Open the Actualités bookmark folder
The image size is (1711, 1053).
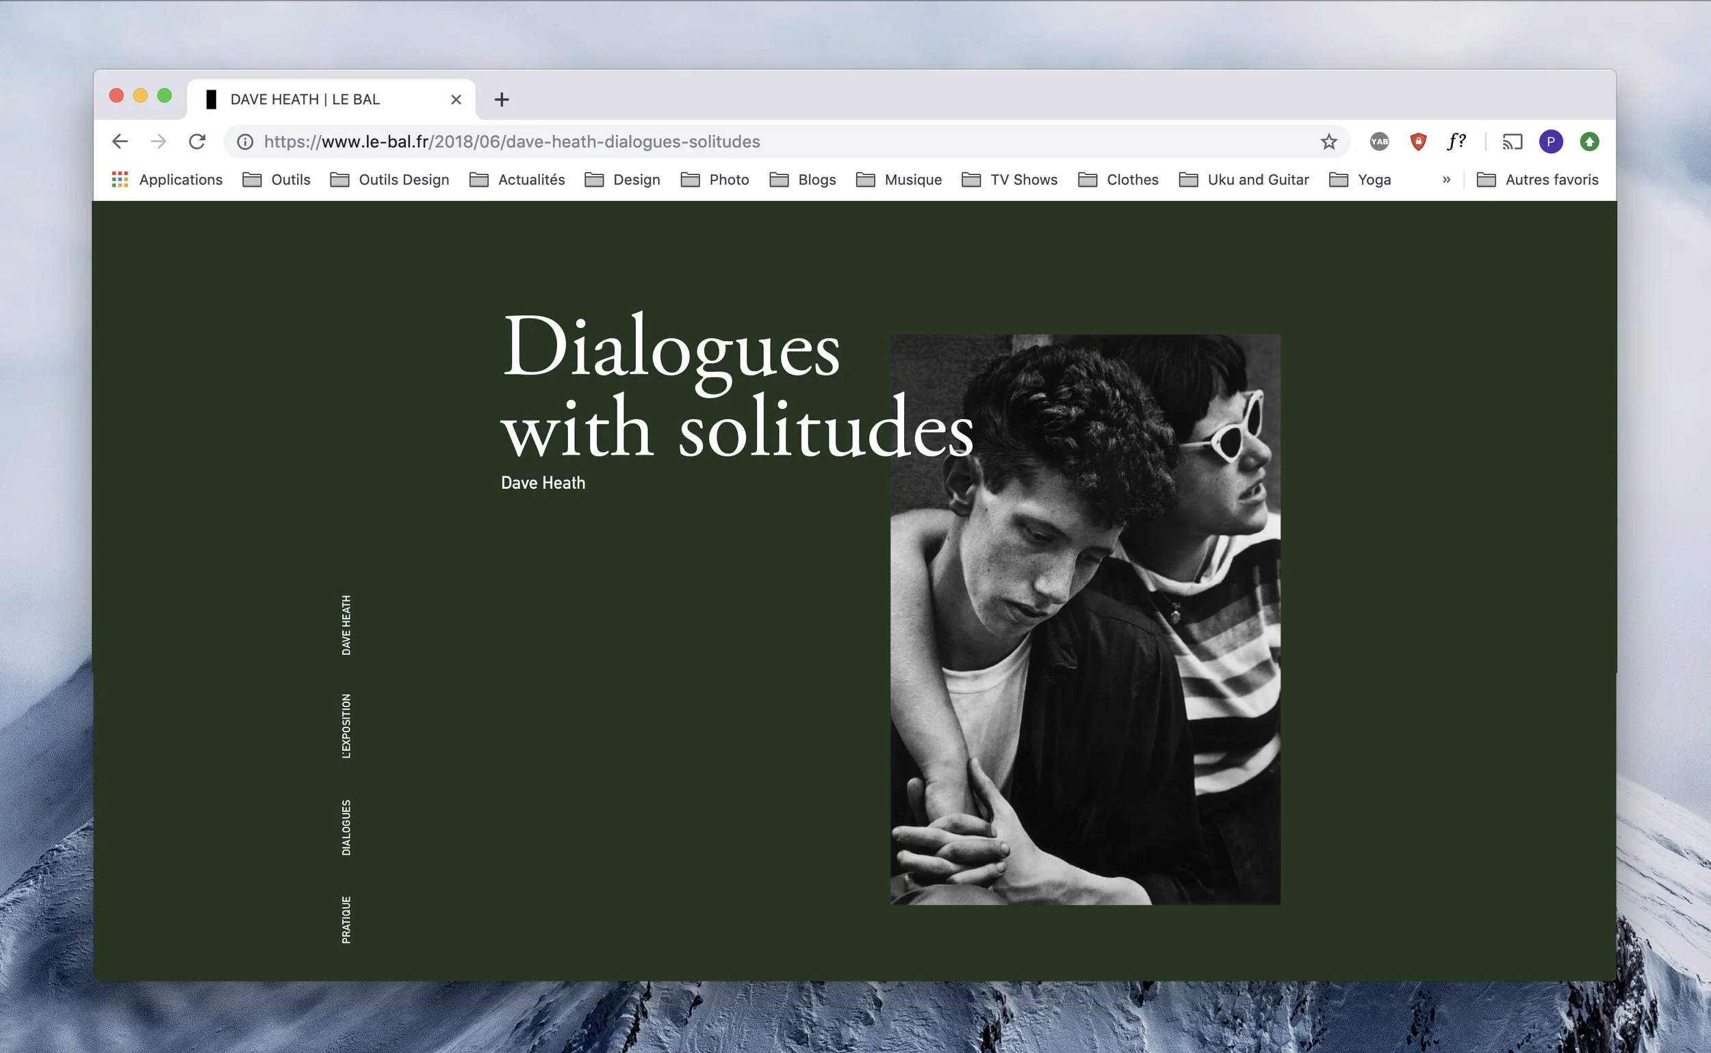pos(517,180)
